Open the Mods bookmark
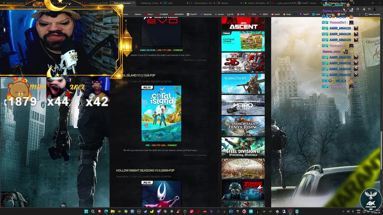383x215 pixels. (x=287, y=14)
